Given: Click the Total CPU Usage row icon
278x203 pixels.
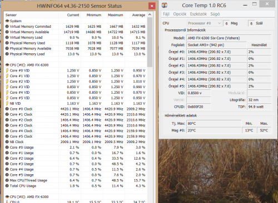Looking at the screenshot, I should tap(7, 186).
